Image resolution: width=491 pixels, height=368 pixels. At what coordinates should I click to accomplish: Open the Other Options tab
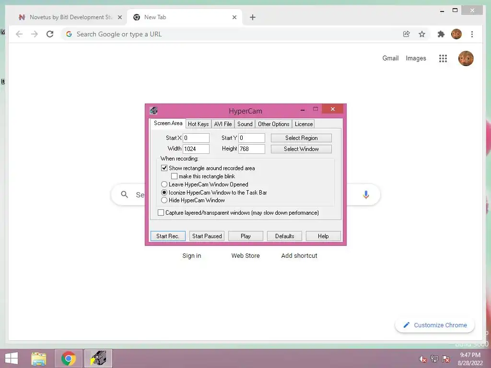tap(274, 124)
